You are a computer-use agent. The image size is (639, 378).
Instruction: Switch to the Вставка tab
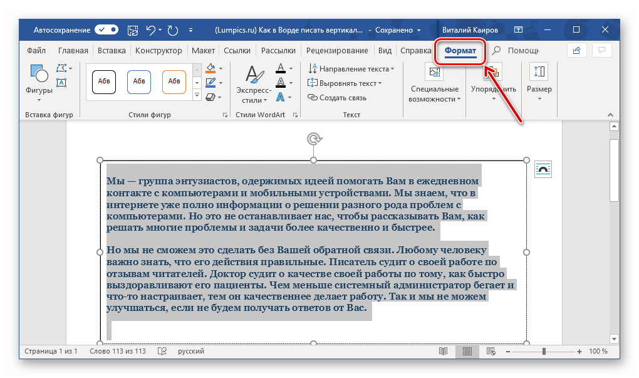click(x=112, y=51)
